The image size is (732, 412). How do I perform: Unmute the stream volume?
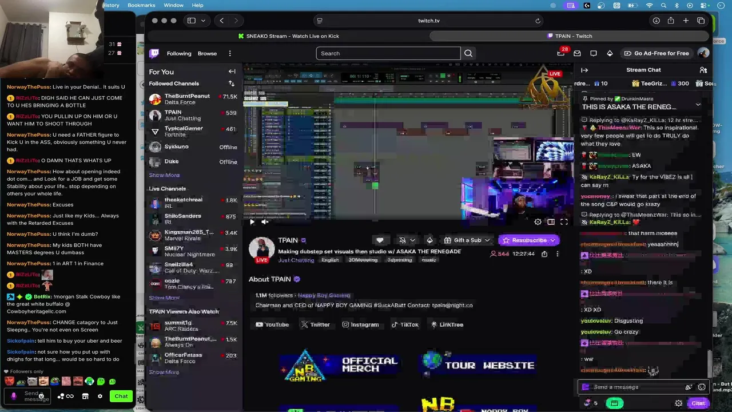tap(265, 222)
